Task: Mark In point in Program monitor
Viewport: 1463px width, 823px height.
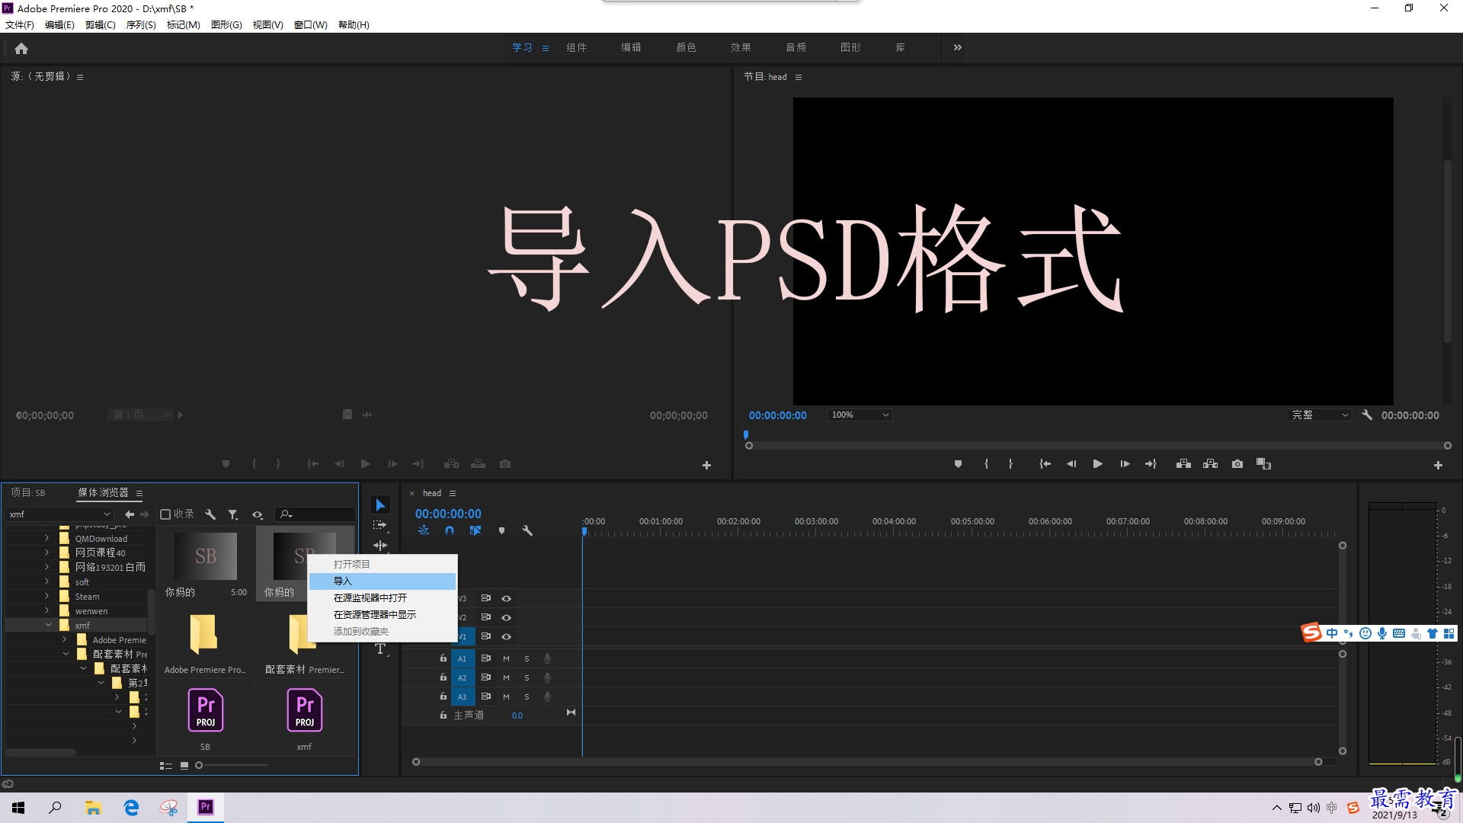Action: [986, 463]
